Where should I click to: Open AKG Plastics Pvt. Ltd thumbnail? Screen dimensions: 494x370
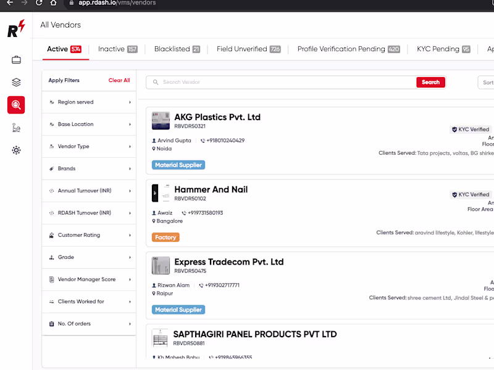[161, 120]
